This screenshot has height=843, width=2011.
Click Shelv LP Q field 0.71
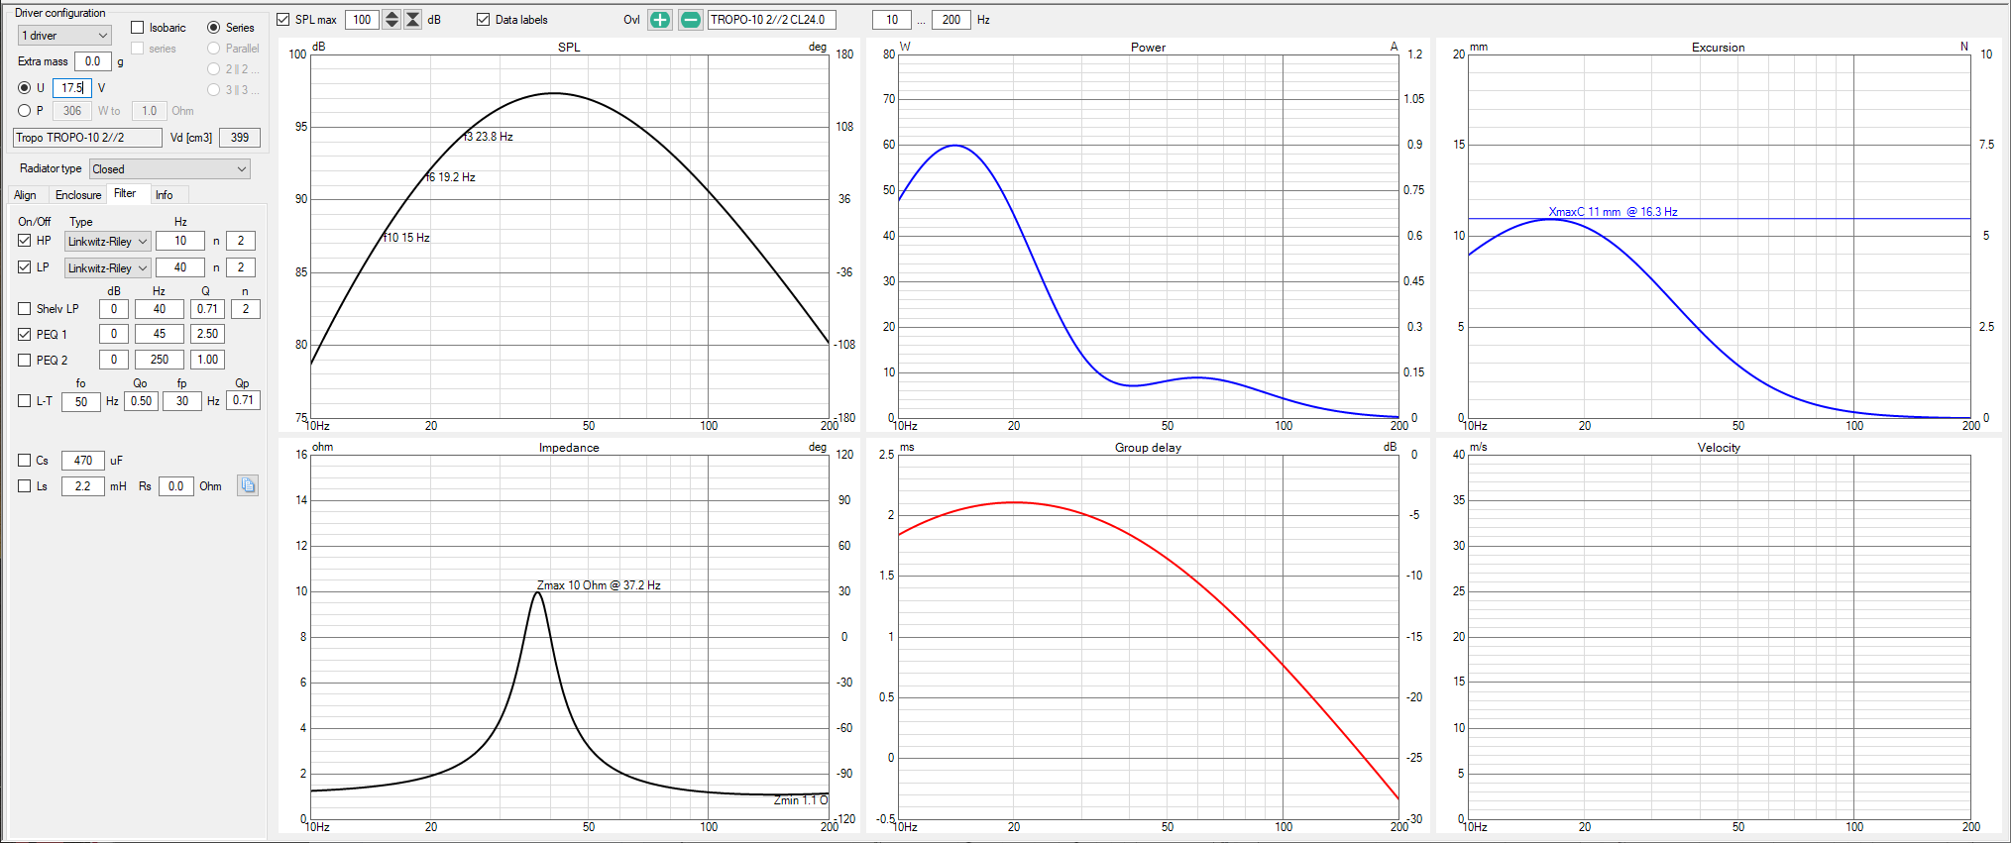(207, 309)
